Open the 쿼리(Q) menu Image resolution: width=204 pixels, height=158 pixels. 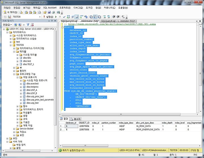[37, 8]
